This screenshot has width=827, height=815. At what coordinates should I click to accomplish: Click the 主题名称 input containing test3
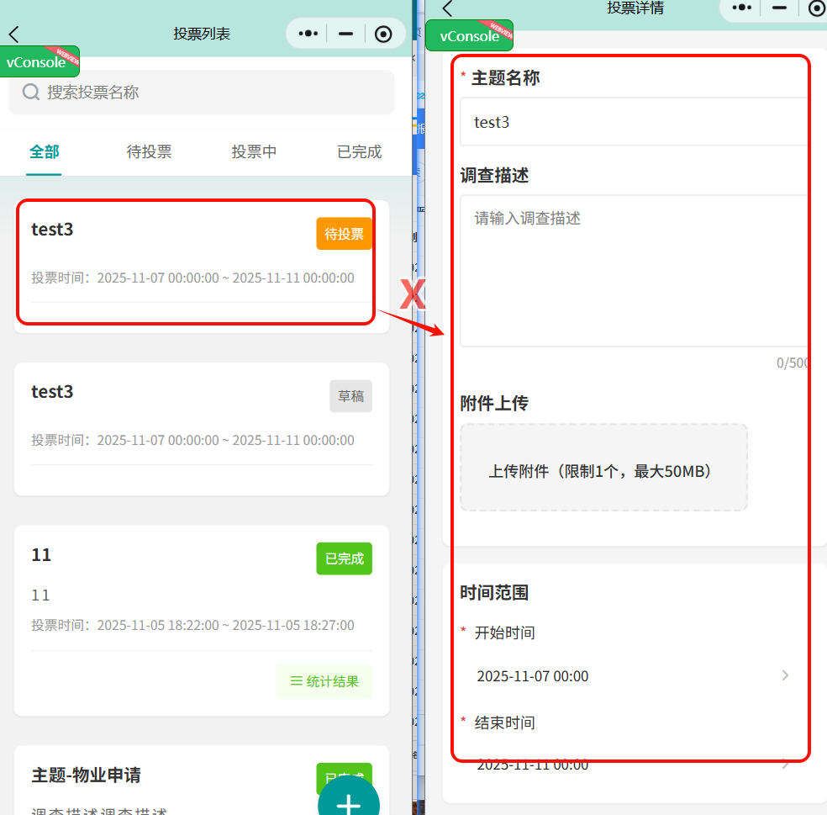pyautogui.click(x=633, y=122)
